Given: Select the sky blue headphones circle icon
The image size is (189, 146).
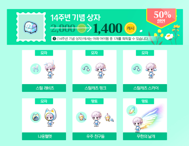Looking at the screenshot, I should click(137, 69).
